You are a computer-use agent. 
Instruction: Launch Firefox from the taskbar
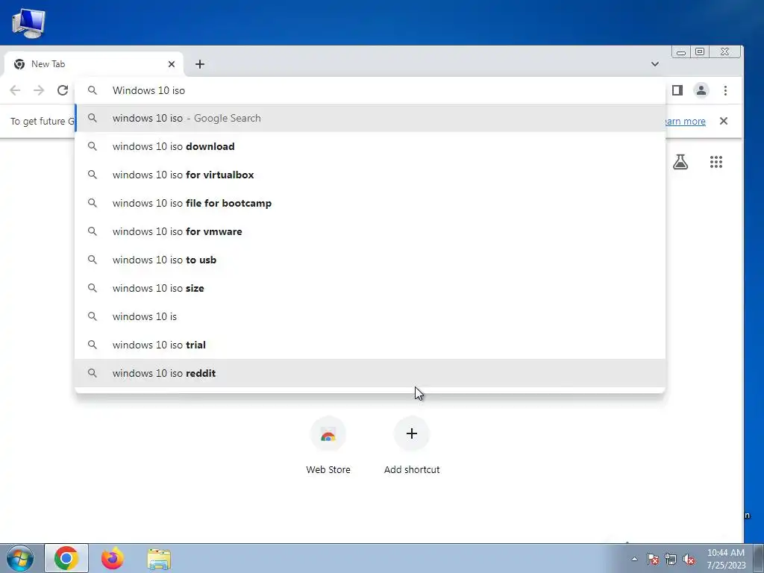pyautogui.click(x=113, y=558)
